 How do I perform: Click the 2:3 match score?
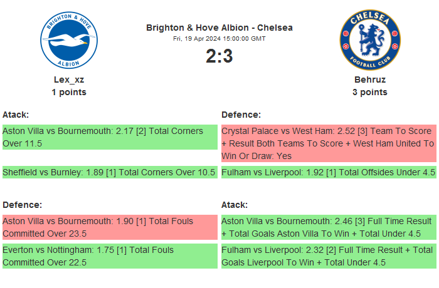(219, 56)
